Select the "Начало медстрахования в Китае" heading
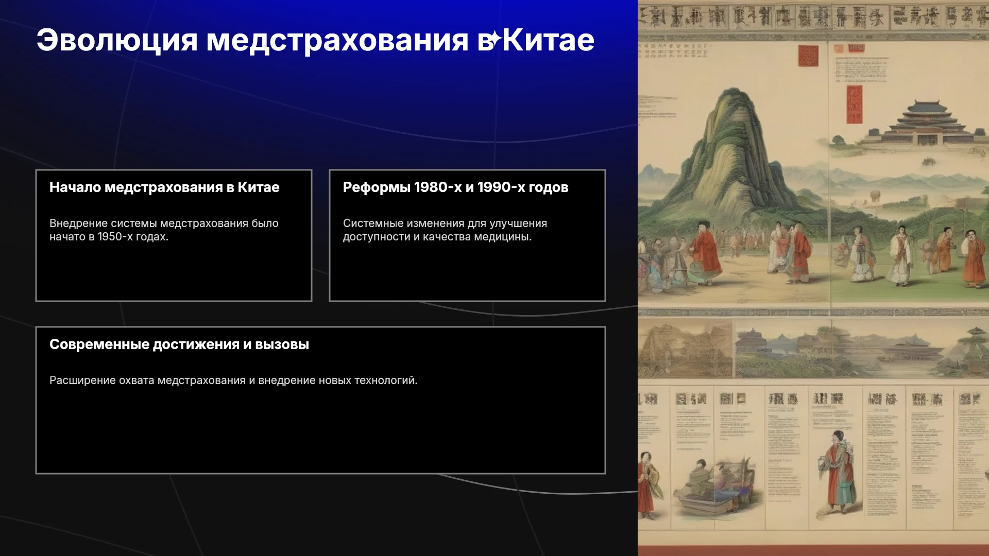Viewport: 989px width, 556px height. [164, 187]
